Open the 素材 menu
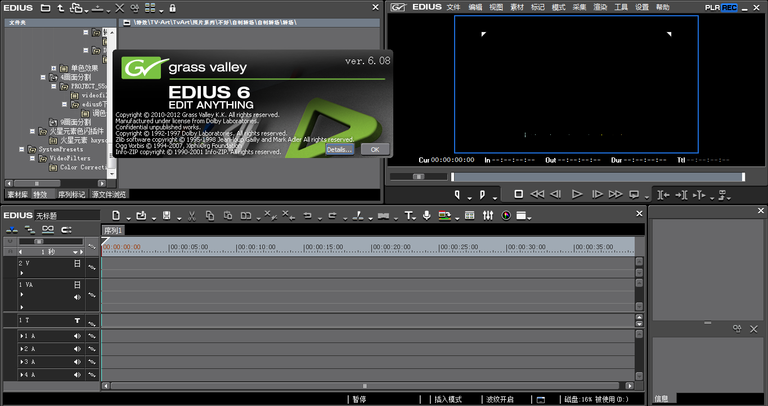 point(517,7)
